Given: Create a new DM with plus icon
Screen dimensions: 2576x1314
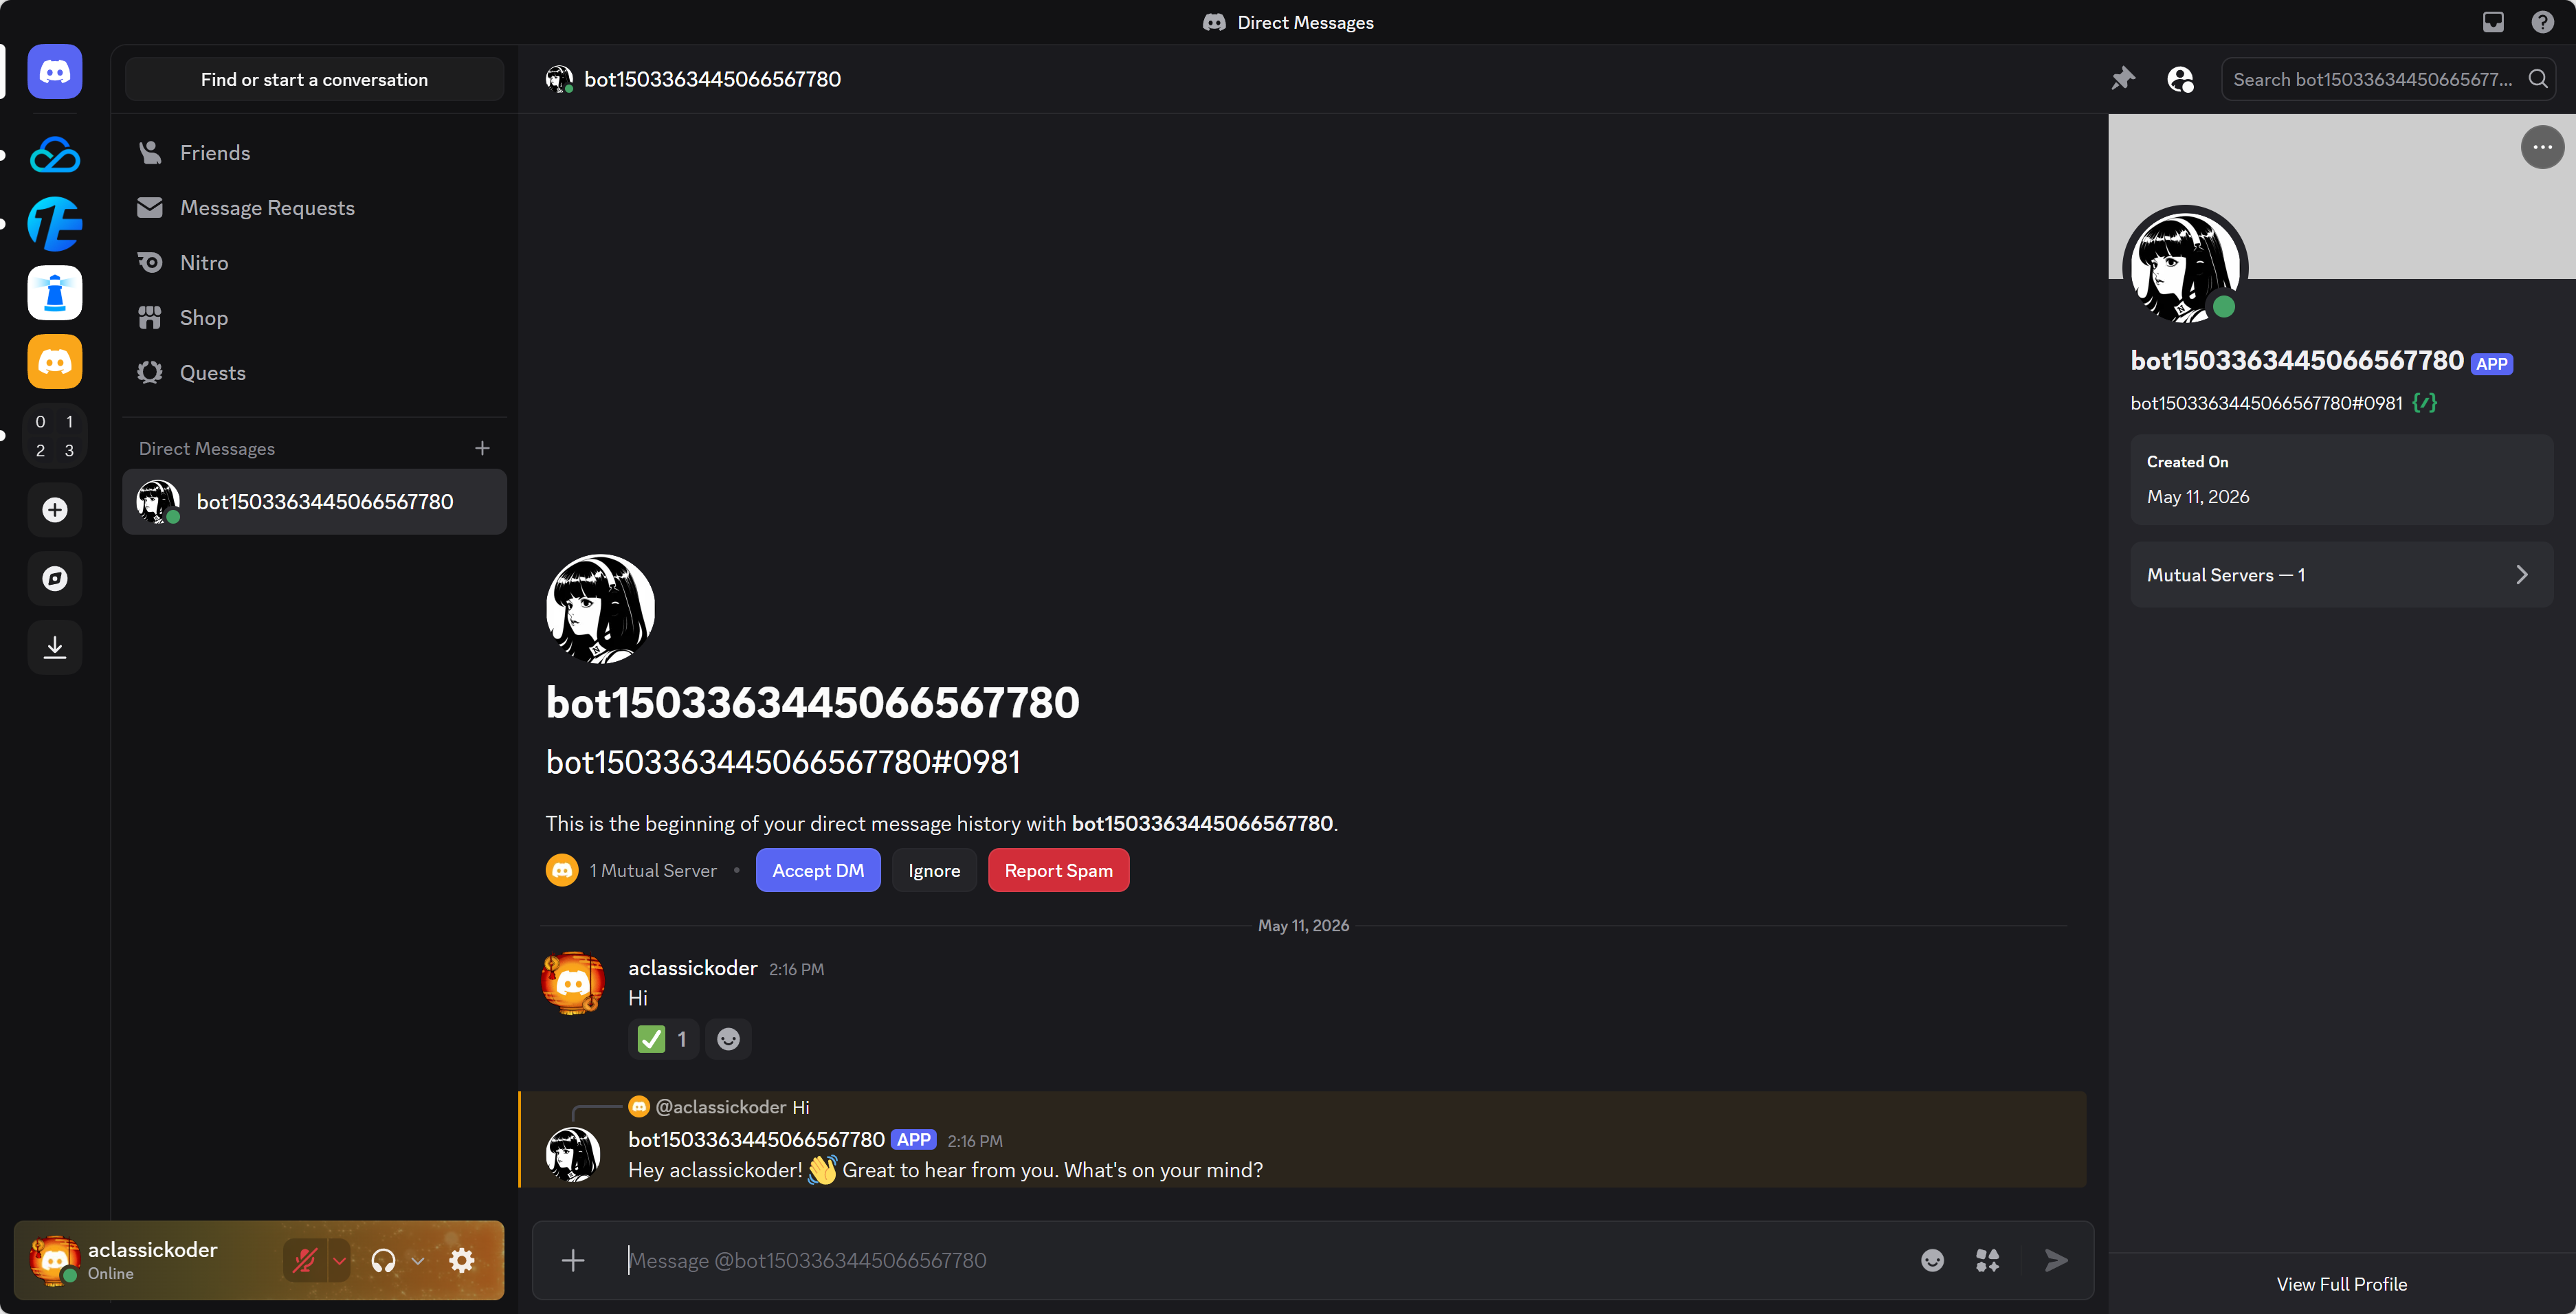Looking at the screenshot, I should pos(482,448).
